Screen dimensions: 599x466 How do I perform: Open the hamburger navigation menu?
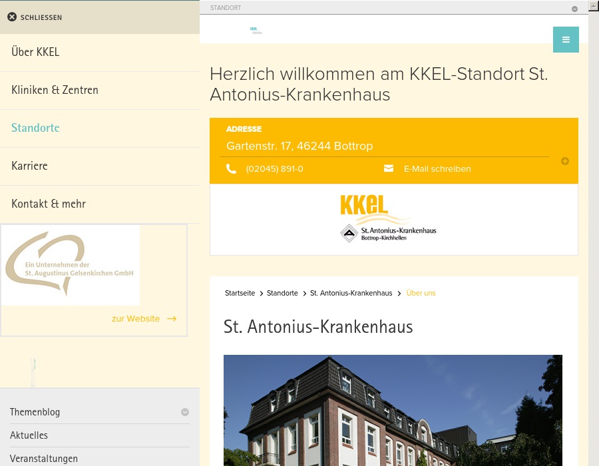tap(566, 39)
